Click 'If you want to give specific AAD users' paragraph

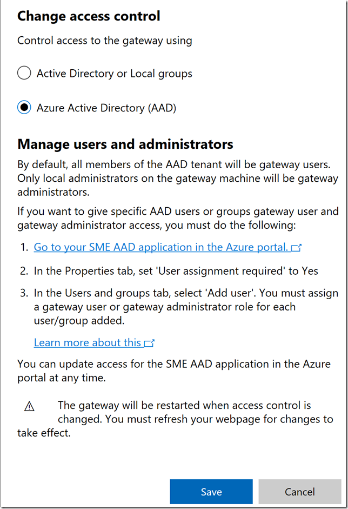point(178,218)
